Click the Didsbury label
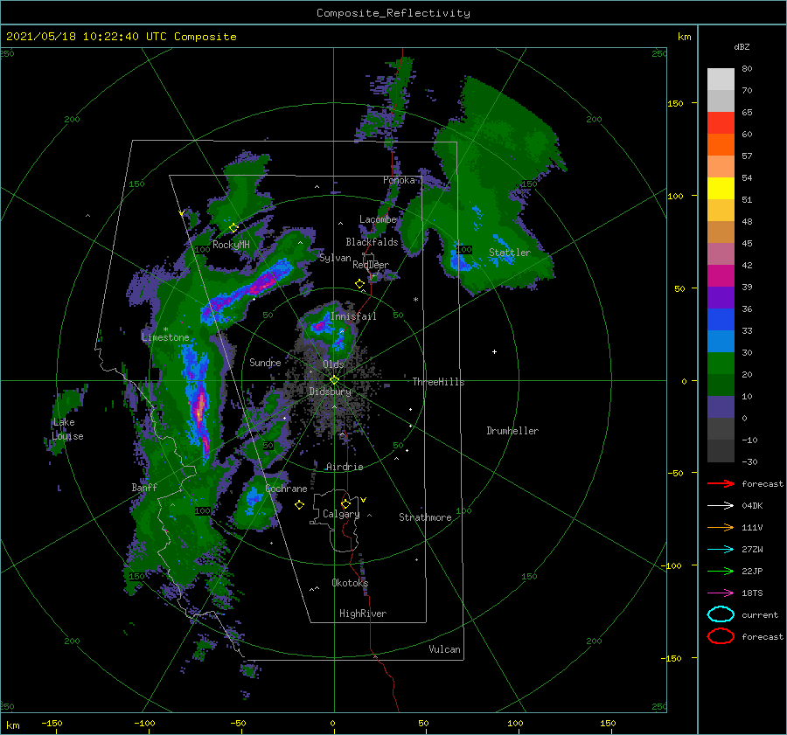 [x=331, y=392]
